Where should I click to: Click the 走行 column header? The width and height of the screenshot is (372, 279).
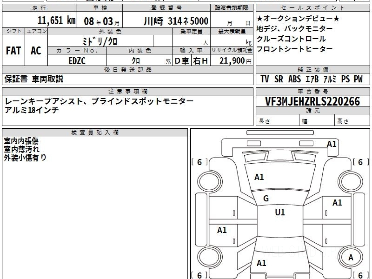click(x=39, y=8)
